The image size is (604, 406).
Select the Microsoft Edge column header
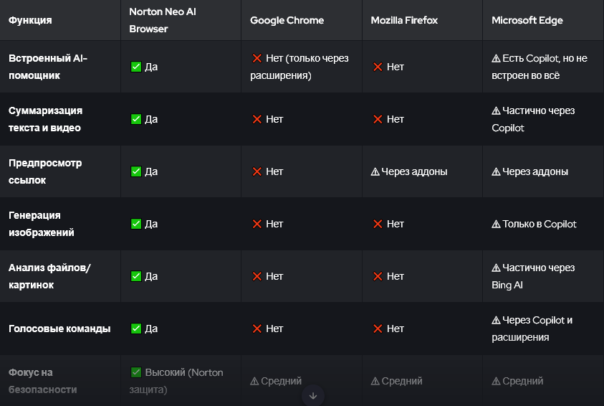tap(527, 20)
